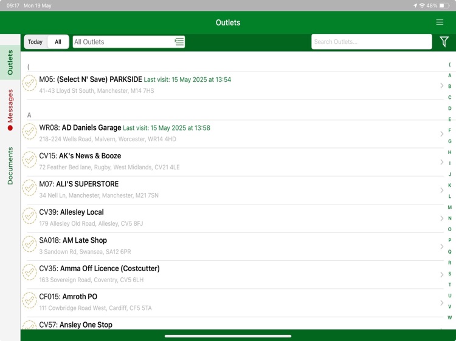Image resolution: width=456 pixels, height=341 pixels.
Task: Switch to the Today filter
Action: click(x=35, y=42)
